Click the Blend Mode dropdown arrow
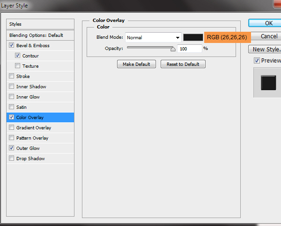Image resolution: width=281 pixels, height=226 pixels. pos(177,38)
